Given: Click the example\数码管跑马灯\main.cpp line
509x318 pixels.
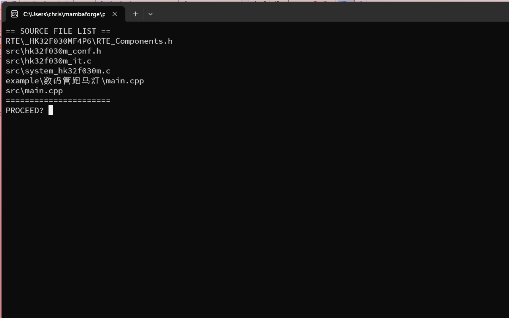Looking at the screenshot, I should (x=75, y=81).
